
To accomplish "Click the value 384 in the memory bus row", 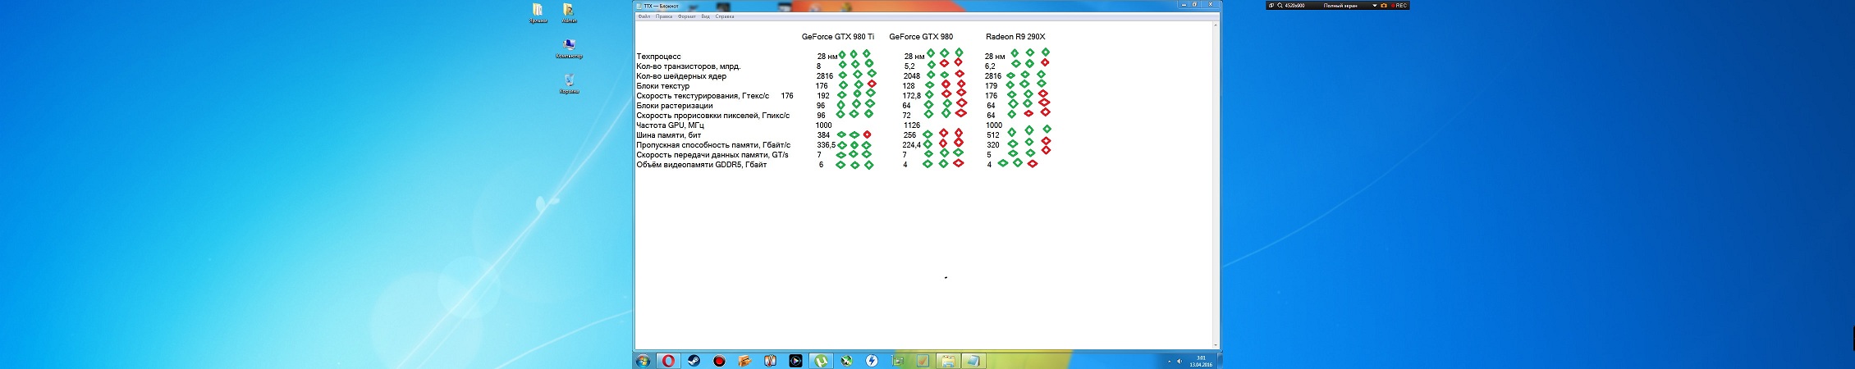I will (823, 135).
